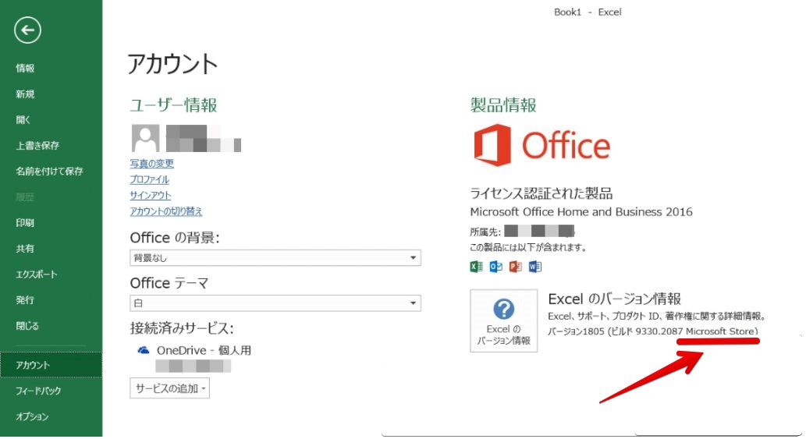806x439 pixels.
Task: Open the Excel のバージョン情報 button
Action: [504, 320]
